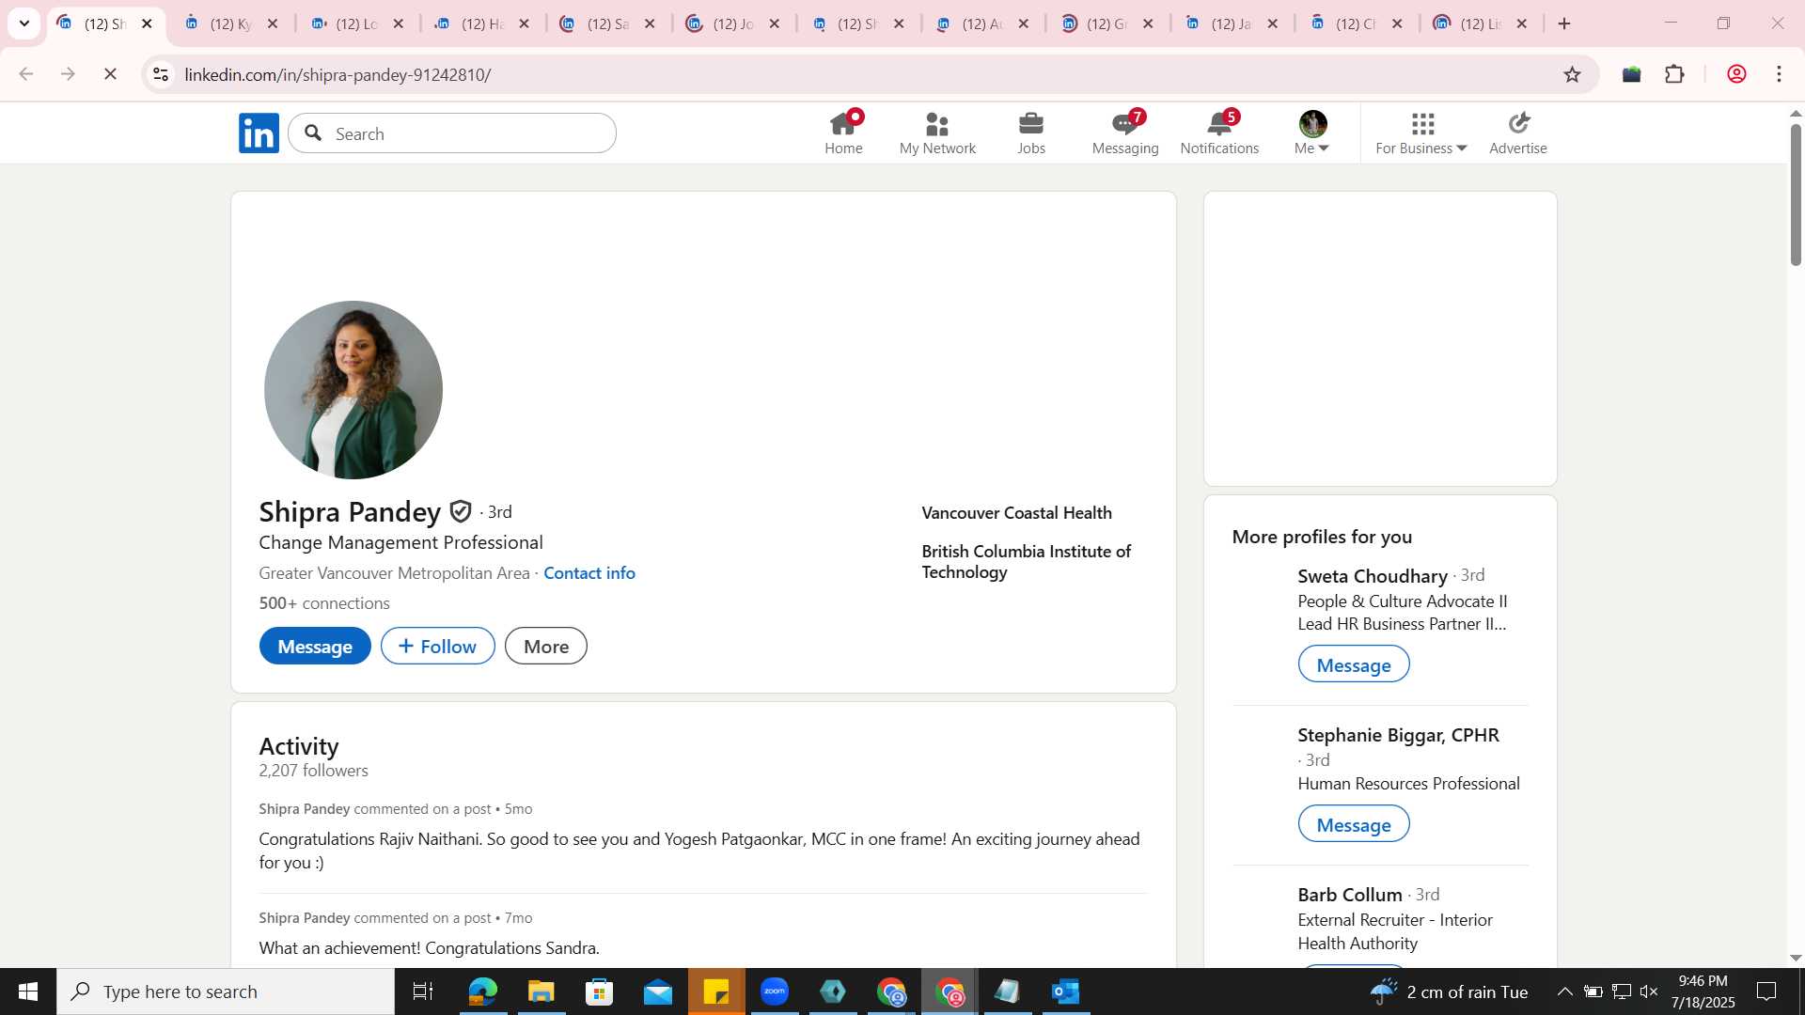Launch Microsoft Edge from taskbar
The image size is (1805, 1015).
point(482,992)
